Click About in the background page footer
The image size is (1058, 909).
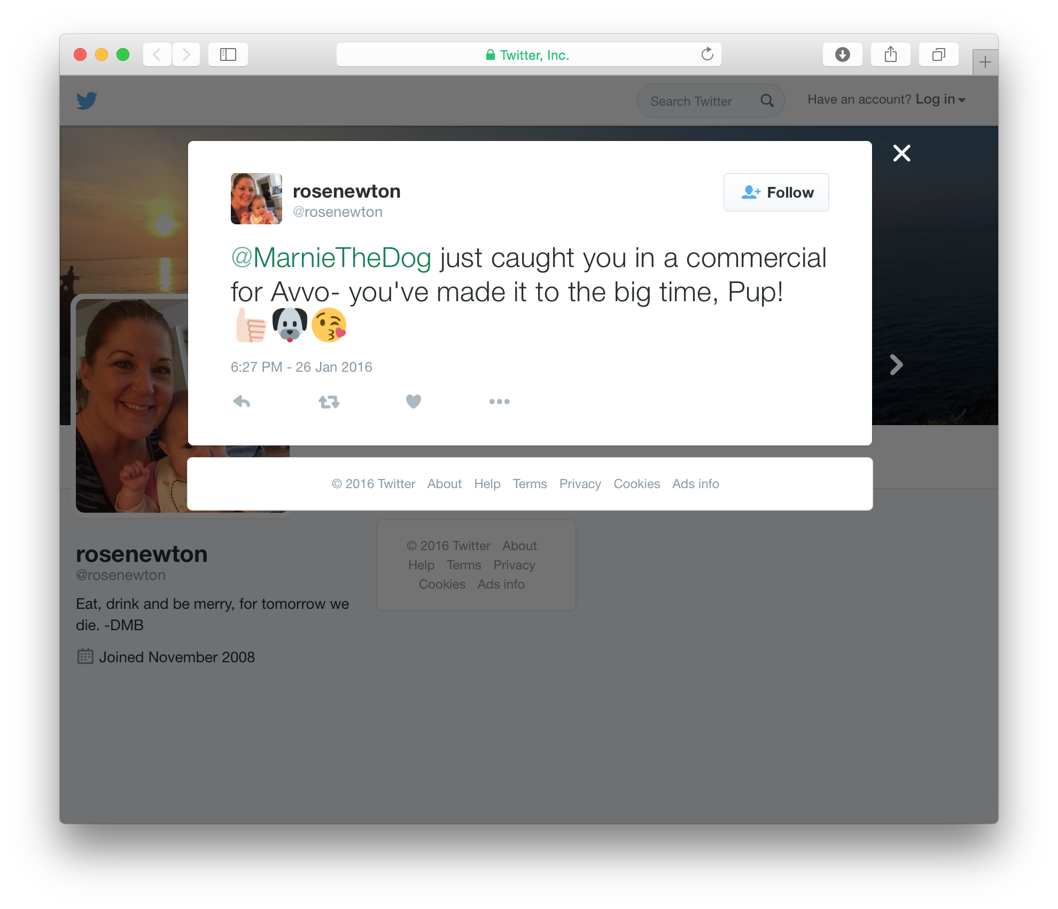tap(519, 546)
